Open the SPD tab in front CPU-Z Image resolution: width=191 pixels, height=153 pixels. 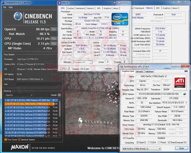[99, 8]
